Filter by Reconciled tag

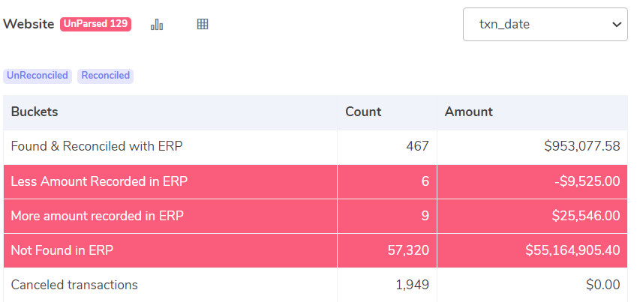tap(105, 76)
